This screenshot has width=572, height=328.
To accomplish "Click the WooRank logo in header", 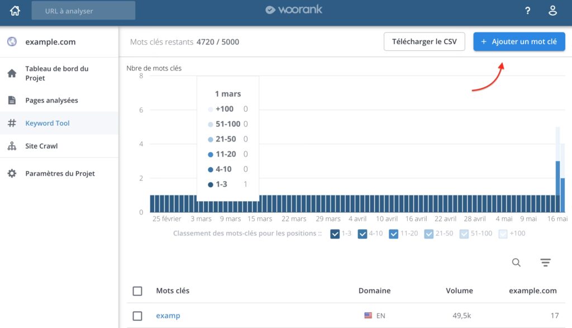I will tap(294, 10).
